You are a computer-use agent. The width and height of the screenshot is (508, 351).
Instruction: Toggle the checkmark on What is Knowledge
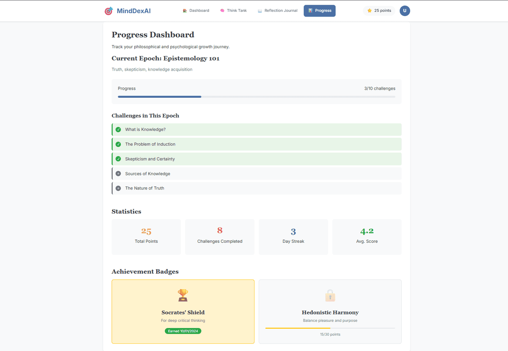tap(118, 129)
